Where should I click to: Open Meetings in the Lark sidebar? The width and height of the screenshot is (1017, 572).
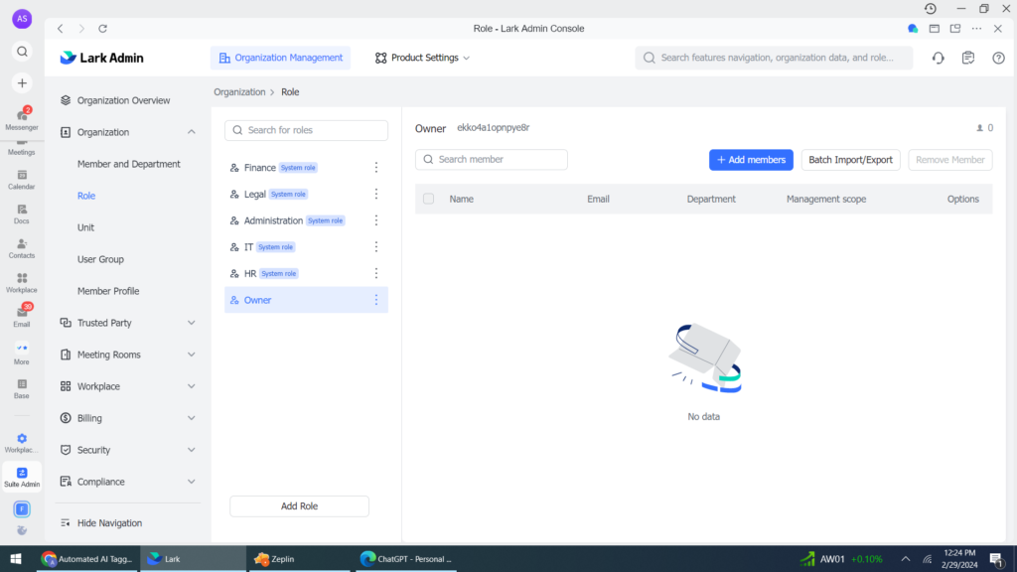[22, 148]
